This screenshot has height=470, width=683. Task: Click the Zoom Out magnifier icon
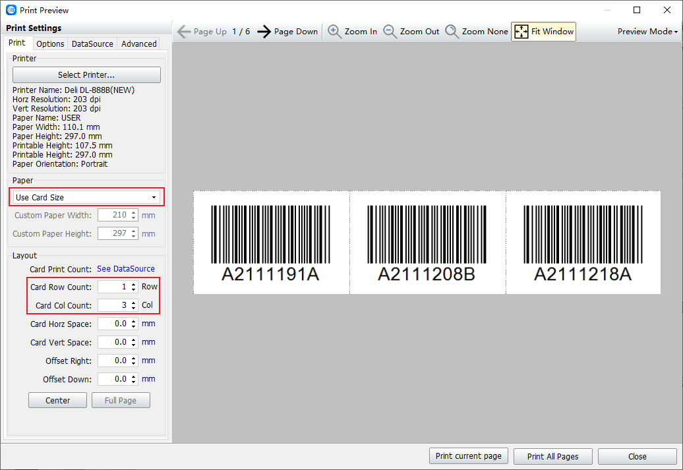pyautogui.click(x=390, y=32)
